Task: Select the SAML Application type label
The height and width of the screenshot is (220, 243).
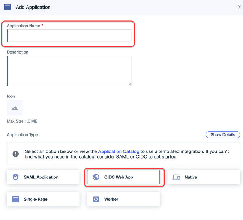Action: (x=41, y=177)
